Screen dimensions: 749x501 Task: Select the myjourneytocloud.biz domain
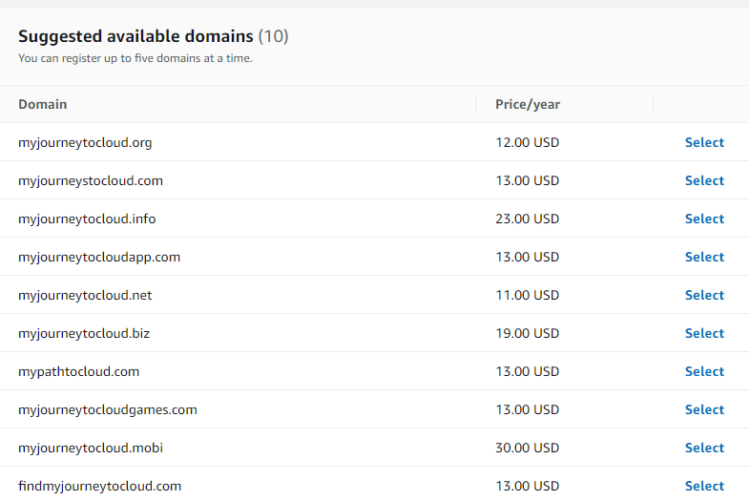pyautogui.click(x=704, y=333)
